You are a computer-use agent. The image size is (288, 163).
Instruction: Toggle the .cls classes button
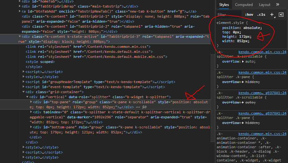[x=261, y=15]
